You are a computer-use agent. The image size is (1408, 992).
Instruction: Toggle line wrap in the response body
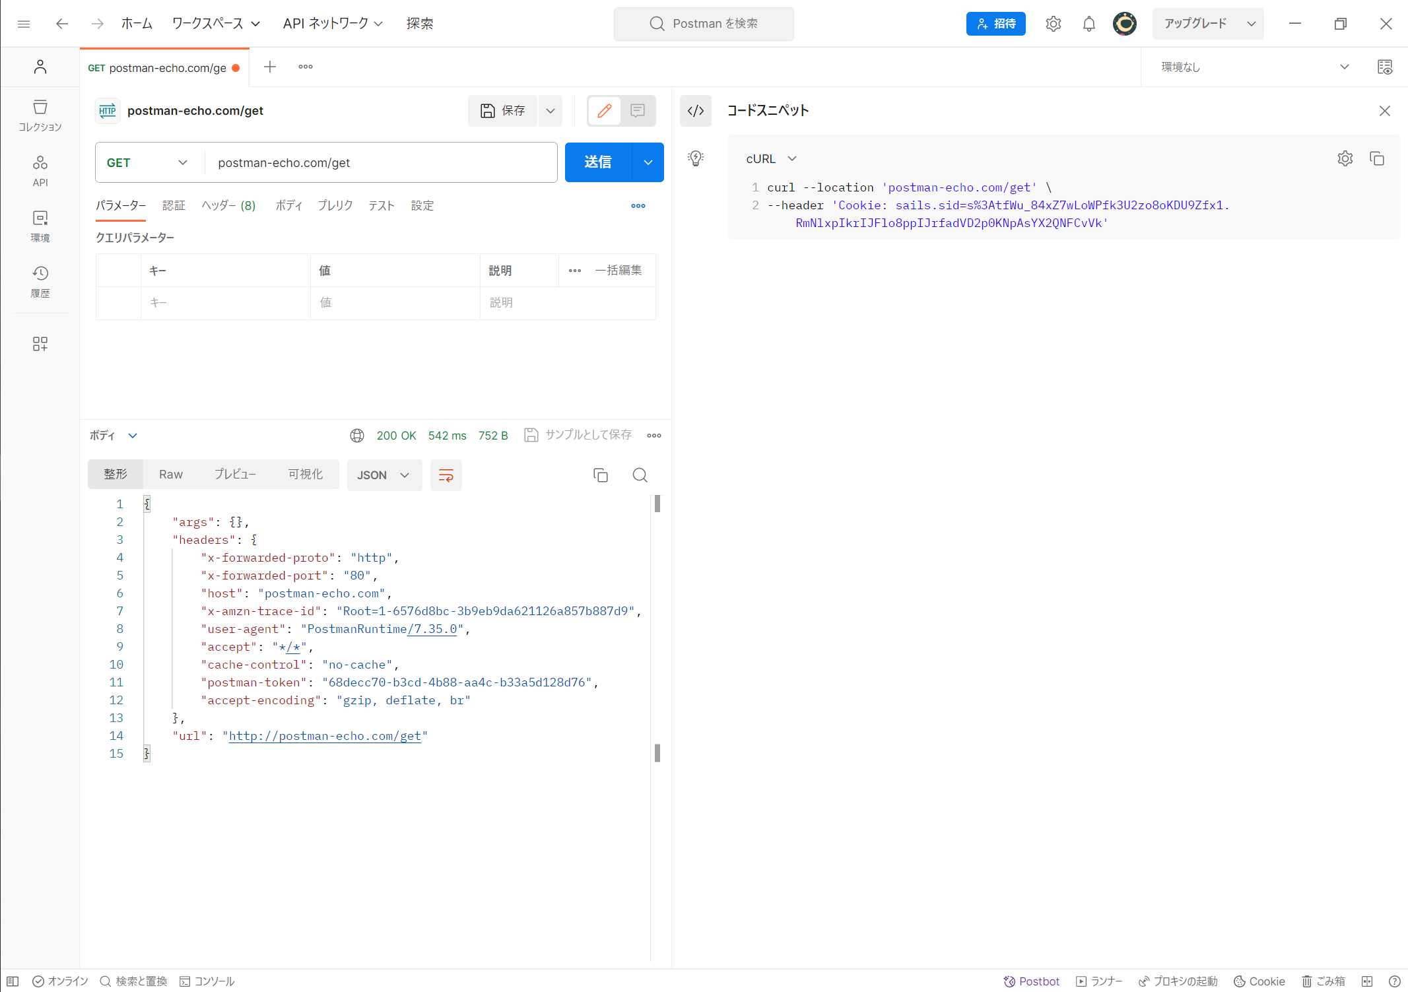coord(446,475)
